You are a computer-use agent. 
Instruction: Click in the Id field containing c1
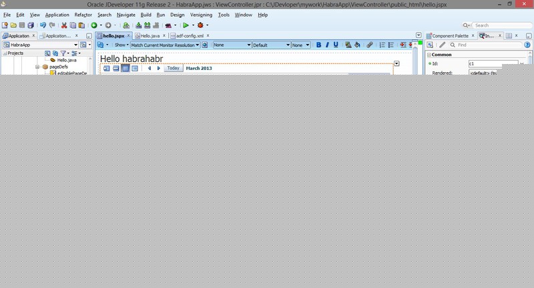click(x=493, y=63)
